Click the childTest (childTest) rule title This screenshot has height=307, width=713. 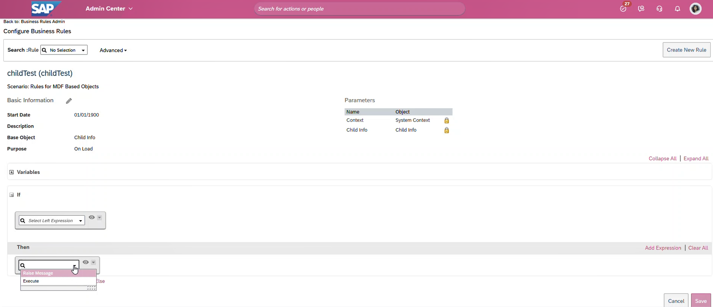40,73
